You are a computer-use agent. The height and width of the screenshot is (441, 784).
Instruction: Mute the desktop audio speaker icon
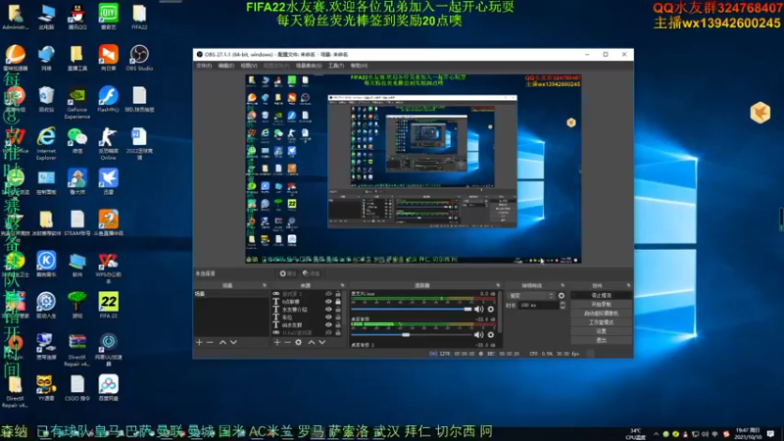click(478, 334)
